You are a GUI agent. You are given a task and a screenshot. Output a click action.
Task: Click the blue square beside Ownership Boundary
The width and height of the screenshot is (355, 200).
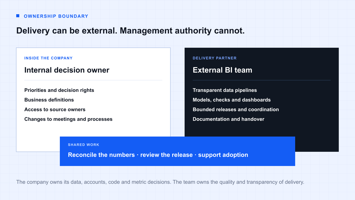pyautogui.click(x=18, y=16)
